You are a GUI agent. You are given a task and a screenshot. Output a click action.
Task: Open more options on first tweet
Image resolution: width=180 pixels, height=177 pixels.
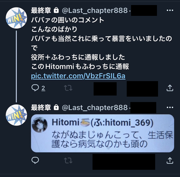[x=170, y=10]
